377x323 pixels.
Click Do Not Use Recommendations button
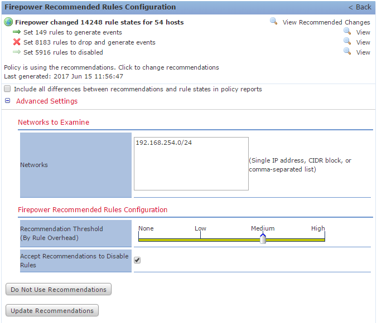coord(59,289)
